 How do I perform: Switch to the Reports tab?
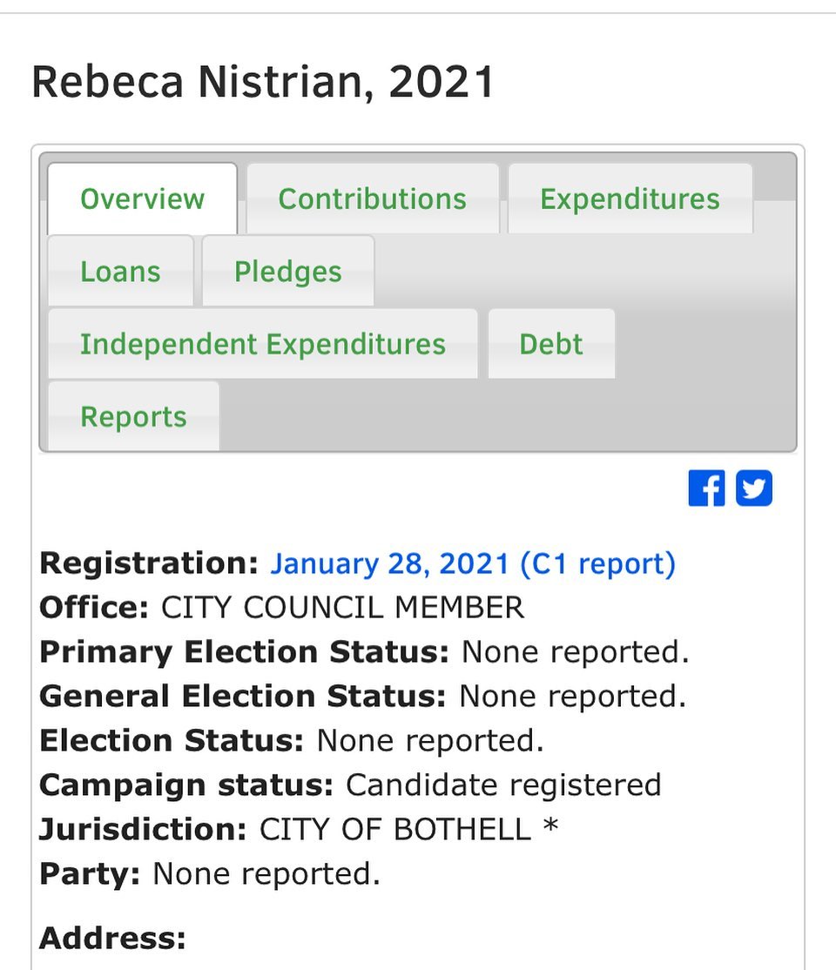[x=133, y=417]
